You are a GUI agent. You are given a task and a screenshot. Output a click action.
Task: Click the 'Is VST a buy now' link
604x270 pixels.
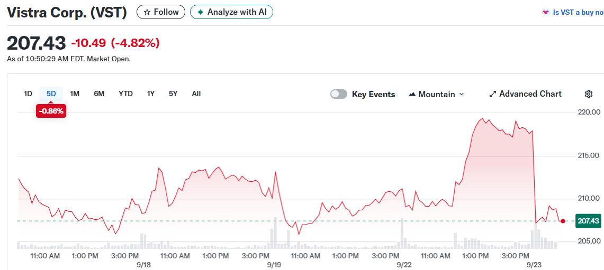click(578, 12)
